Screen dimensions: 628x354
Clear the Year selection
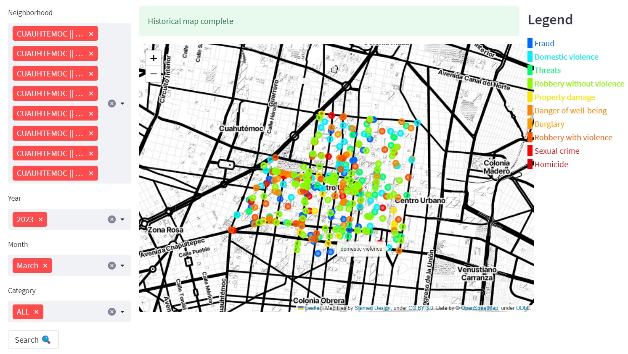tap(111, 219)
